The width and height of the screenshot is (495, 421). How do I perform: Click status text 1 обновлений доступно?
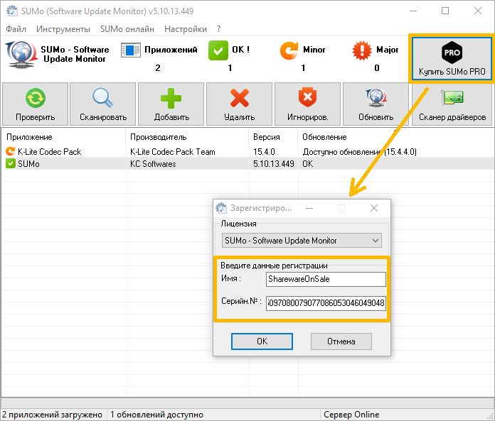pos(156,415)
